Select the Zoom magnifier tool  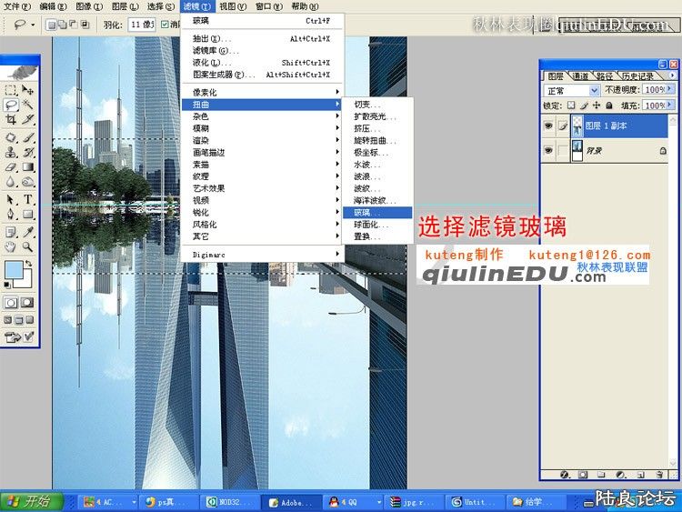(x=28, y=246)
